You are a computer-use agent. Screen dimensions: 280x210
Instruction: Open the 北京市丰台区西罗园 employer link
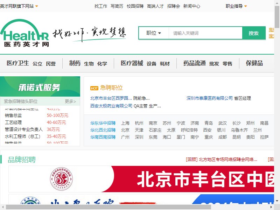point(111,98)
